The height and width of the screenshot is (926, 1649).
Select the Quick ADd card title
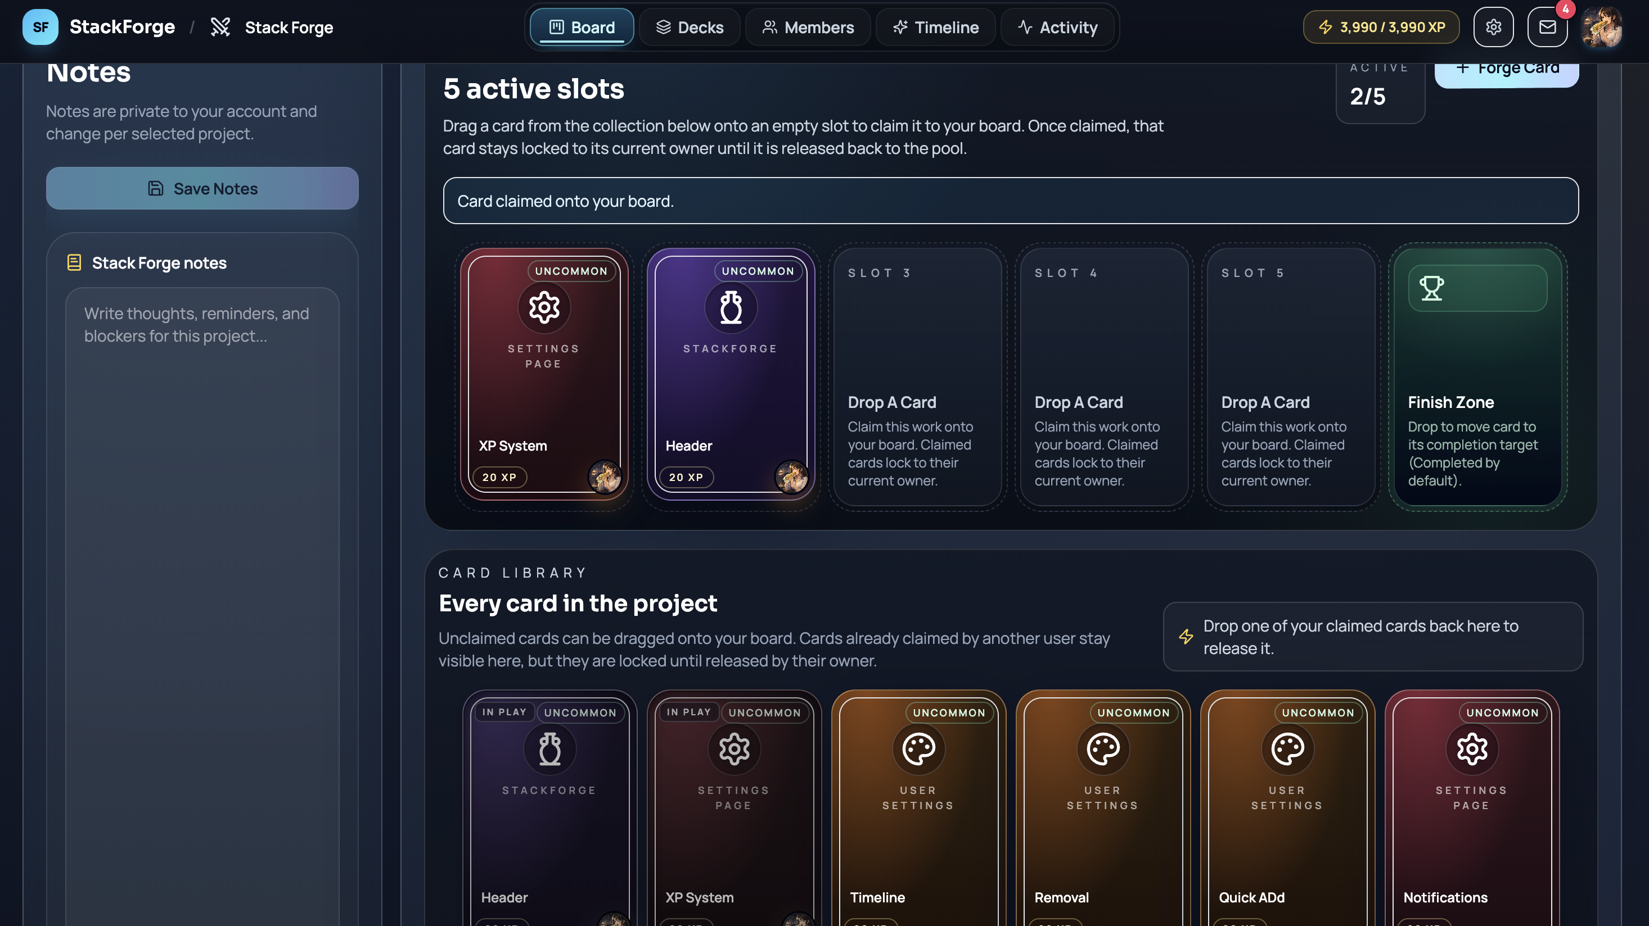click(1251, 897)
